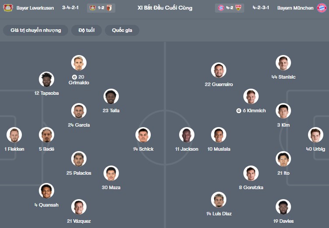The image size is (329, 228).
Task: Click the 14 Luis Díaz name label
Action: (x=219, y=214)
